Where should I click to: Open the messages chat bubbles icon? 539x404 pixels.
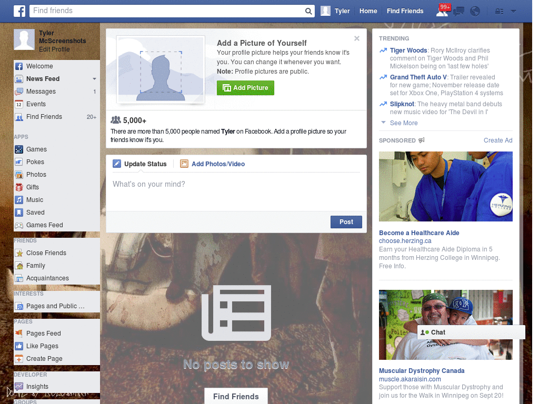click(x=458, y=12)
